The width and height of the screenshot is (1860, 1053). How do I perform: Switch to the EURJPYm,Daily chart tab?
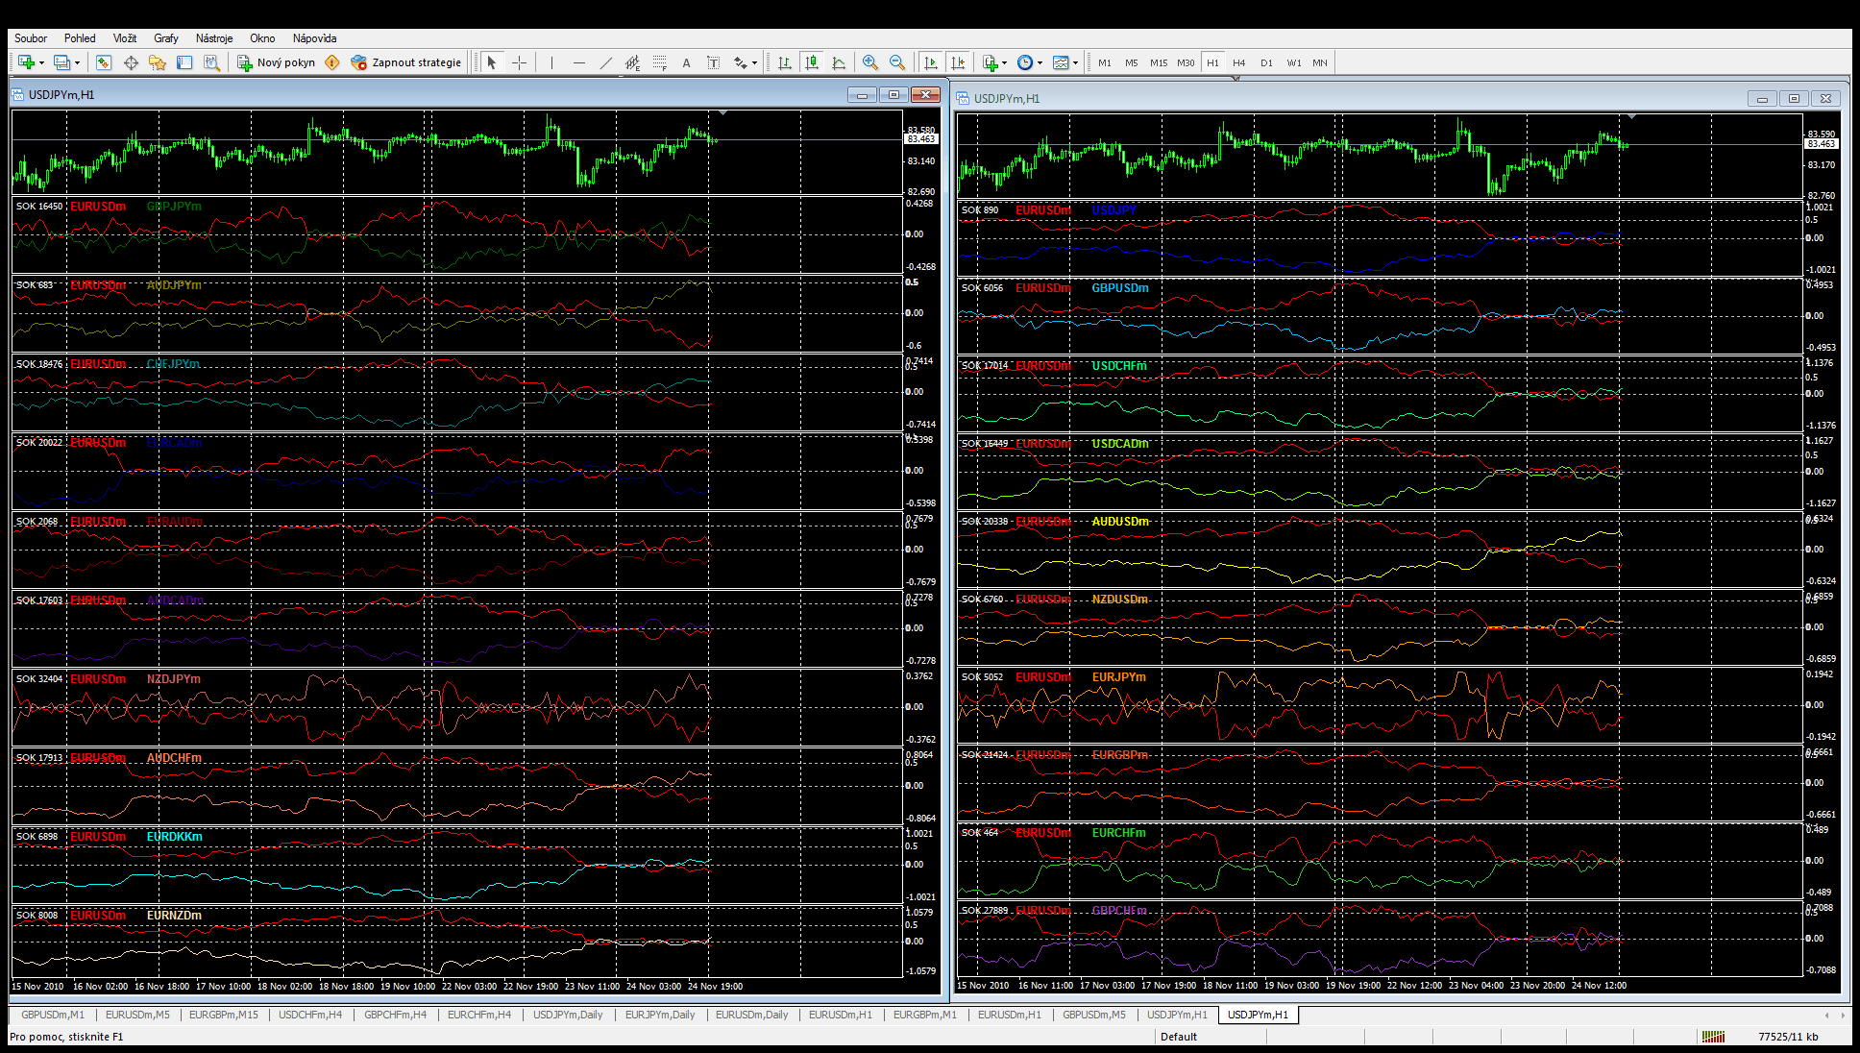point(659,1015)
